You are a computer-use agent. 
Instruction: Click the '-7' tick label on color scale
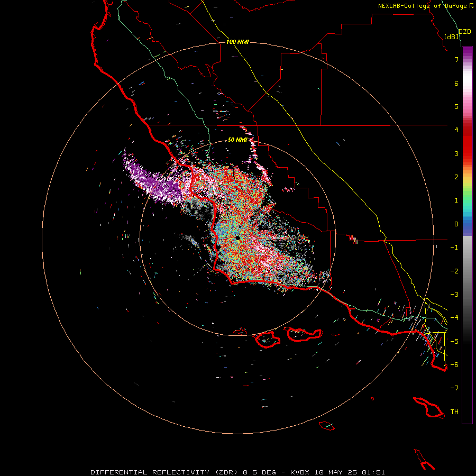pos(454,388)
